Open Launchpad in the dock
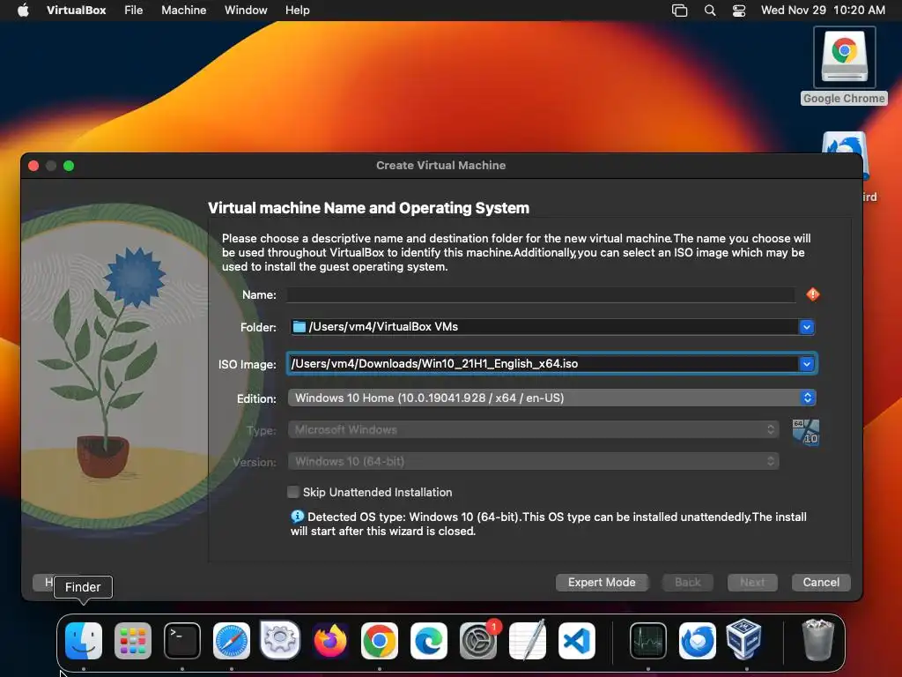902x677 pixels. pos(133,640)
